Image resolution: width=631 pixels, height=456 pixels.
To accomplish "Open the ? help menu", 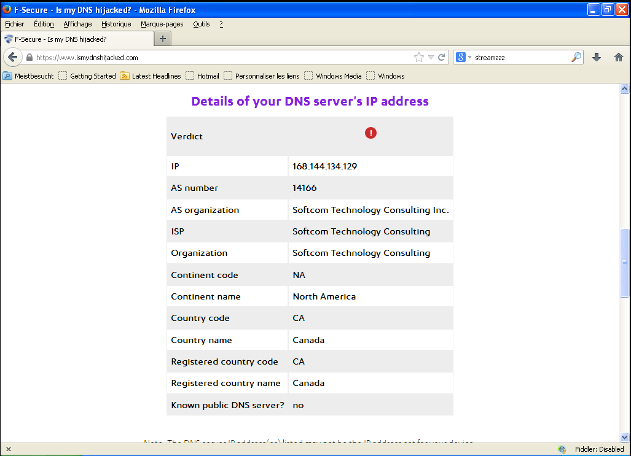I will pos(221,24).
